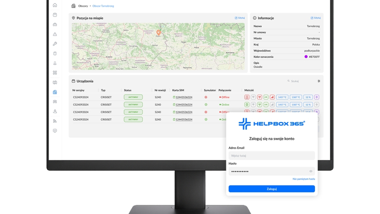The image size is (380, 214).
Task: Open the warning triangle alerts icon in sidebar
Action: coord(55,34)
